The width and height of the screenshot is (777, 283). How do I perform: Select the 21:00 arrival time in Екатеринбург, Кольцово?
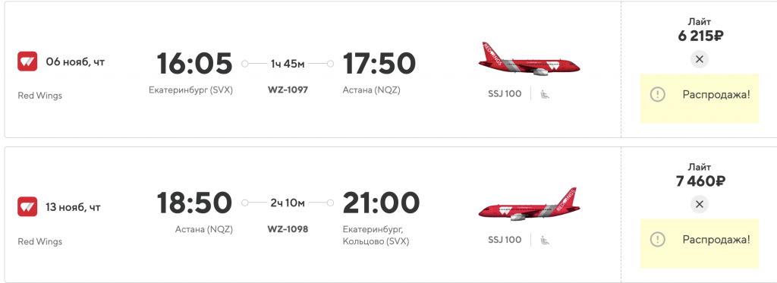(x=381, y=203)
